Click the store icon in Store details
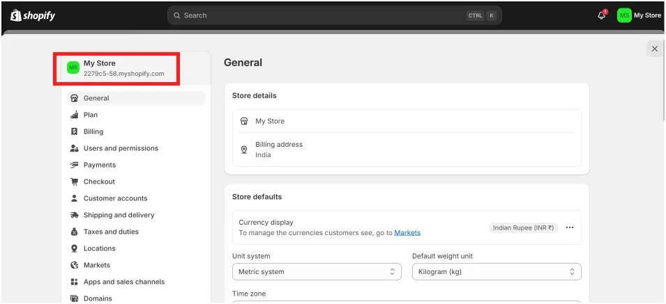 244,121
